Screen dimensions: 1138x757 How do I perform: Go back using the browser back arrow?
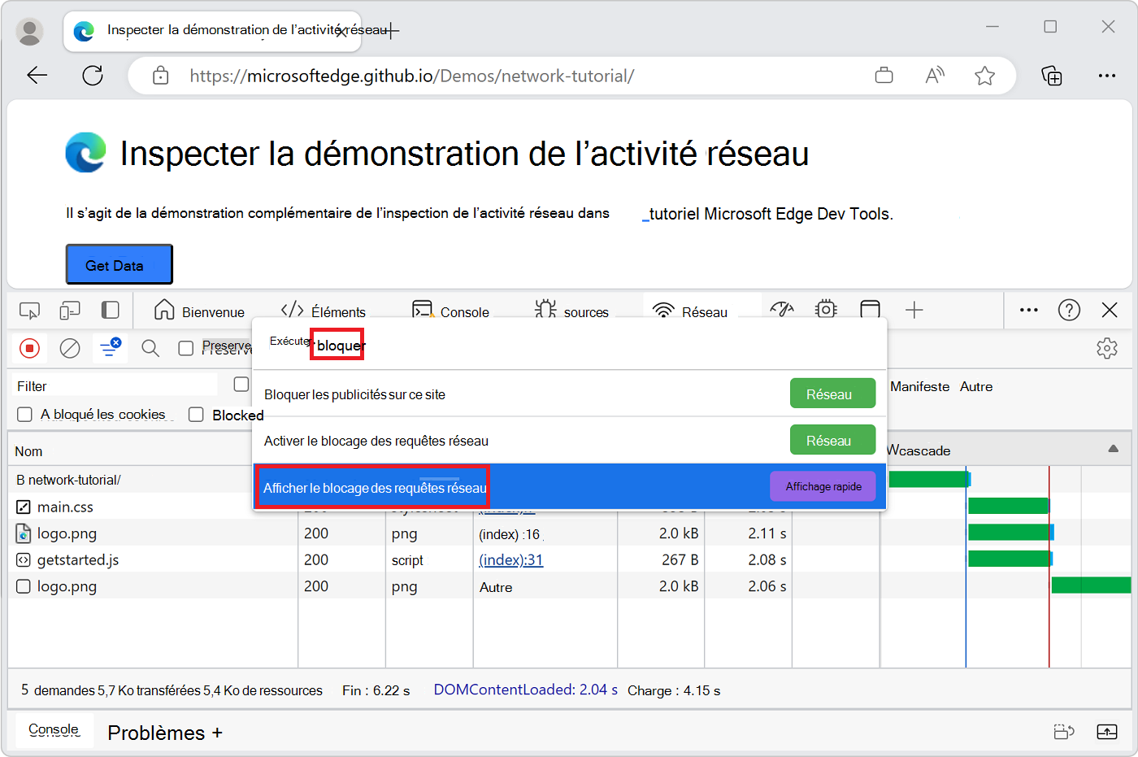point(37,76)
